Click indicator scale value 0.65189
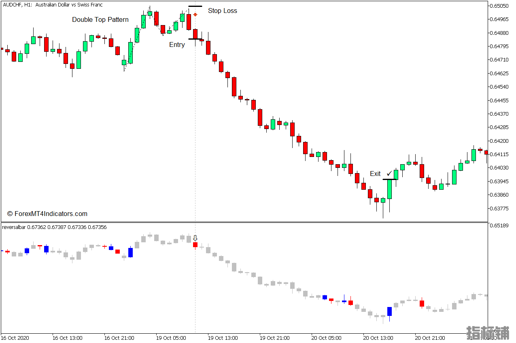The width and height of the screenshot is (516, 343). [x=499, y=225]
